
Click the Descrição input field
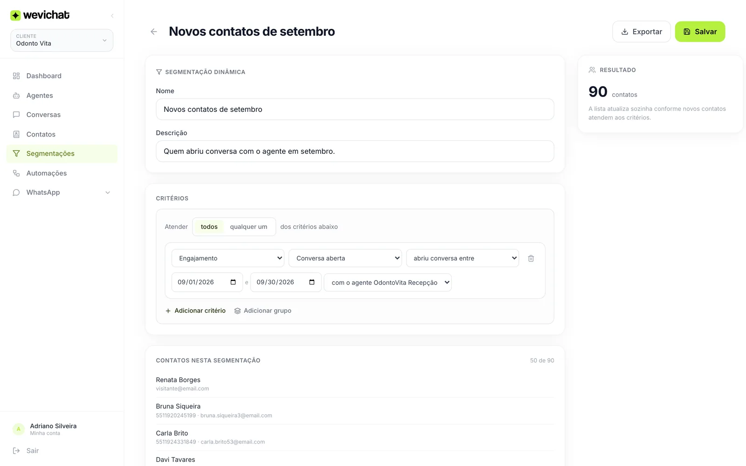click(355, 151)
